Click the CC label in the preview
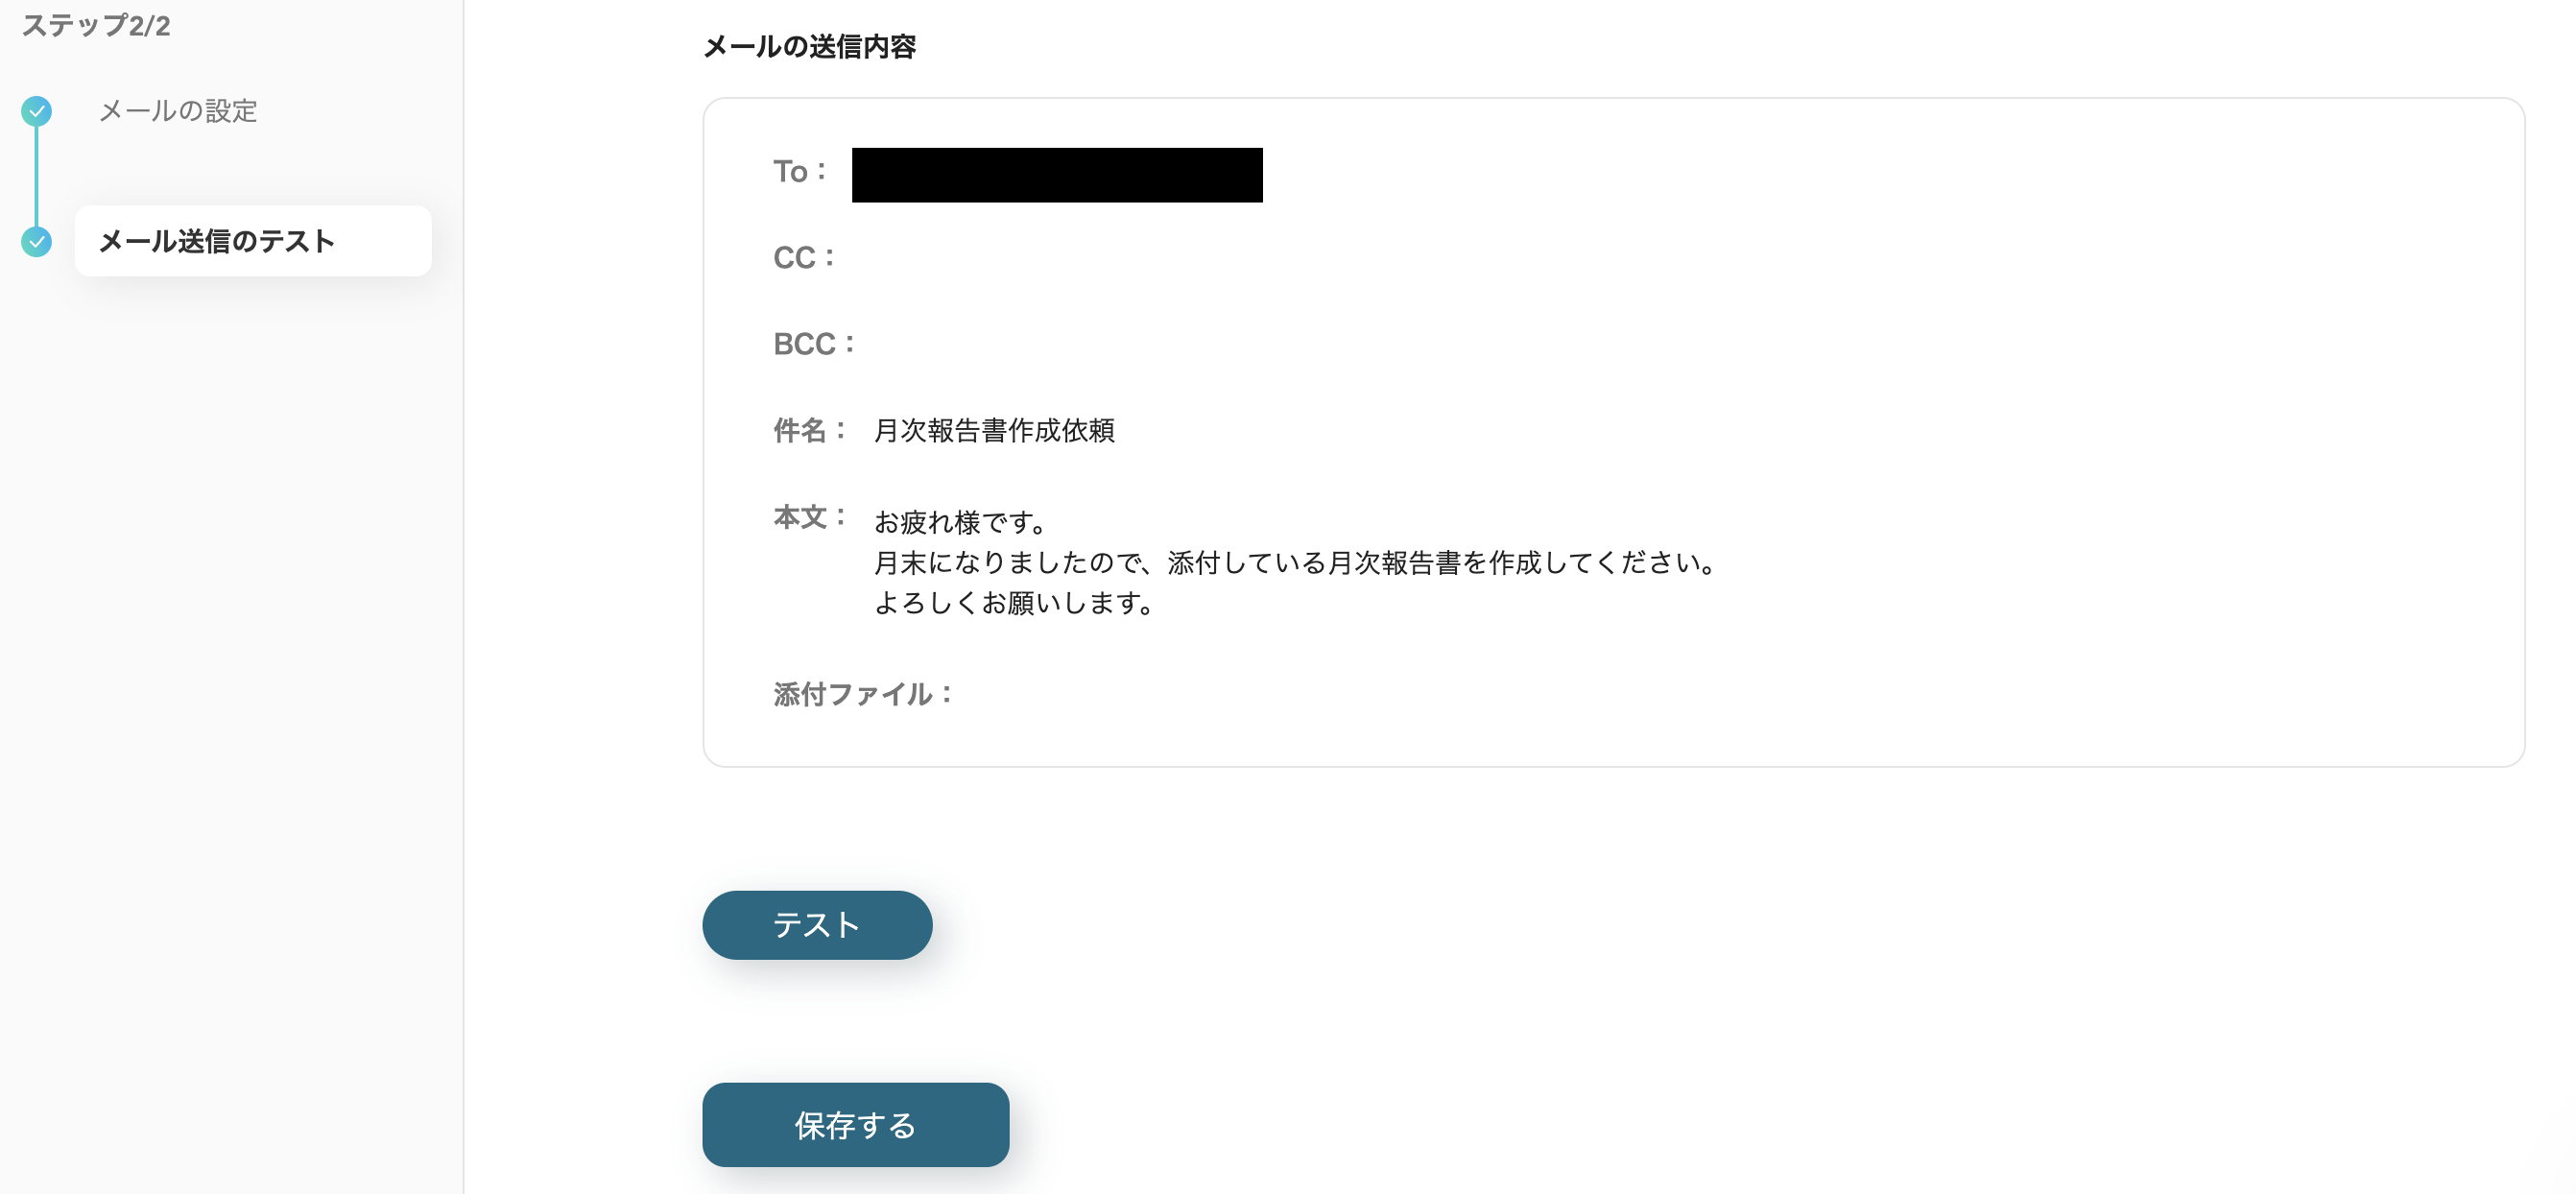Image resolution: width=2576 pixels, height=1194 pixels. tap(802, 257)
